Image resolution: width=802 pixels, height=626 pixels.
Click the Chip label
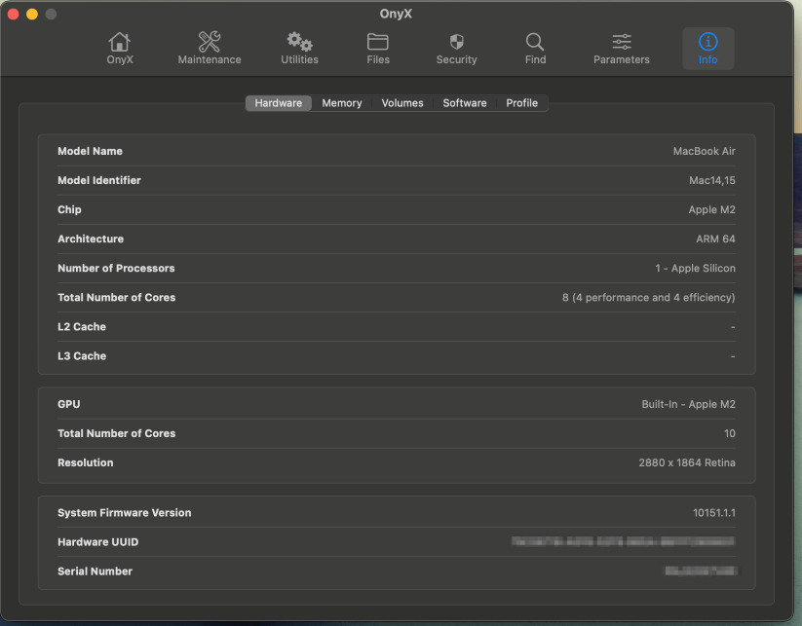[69, 209]
